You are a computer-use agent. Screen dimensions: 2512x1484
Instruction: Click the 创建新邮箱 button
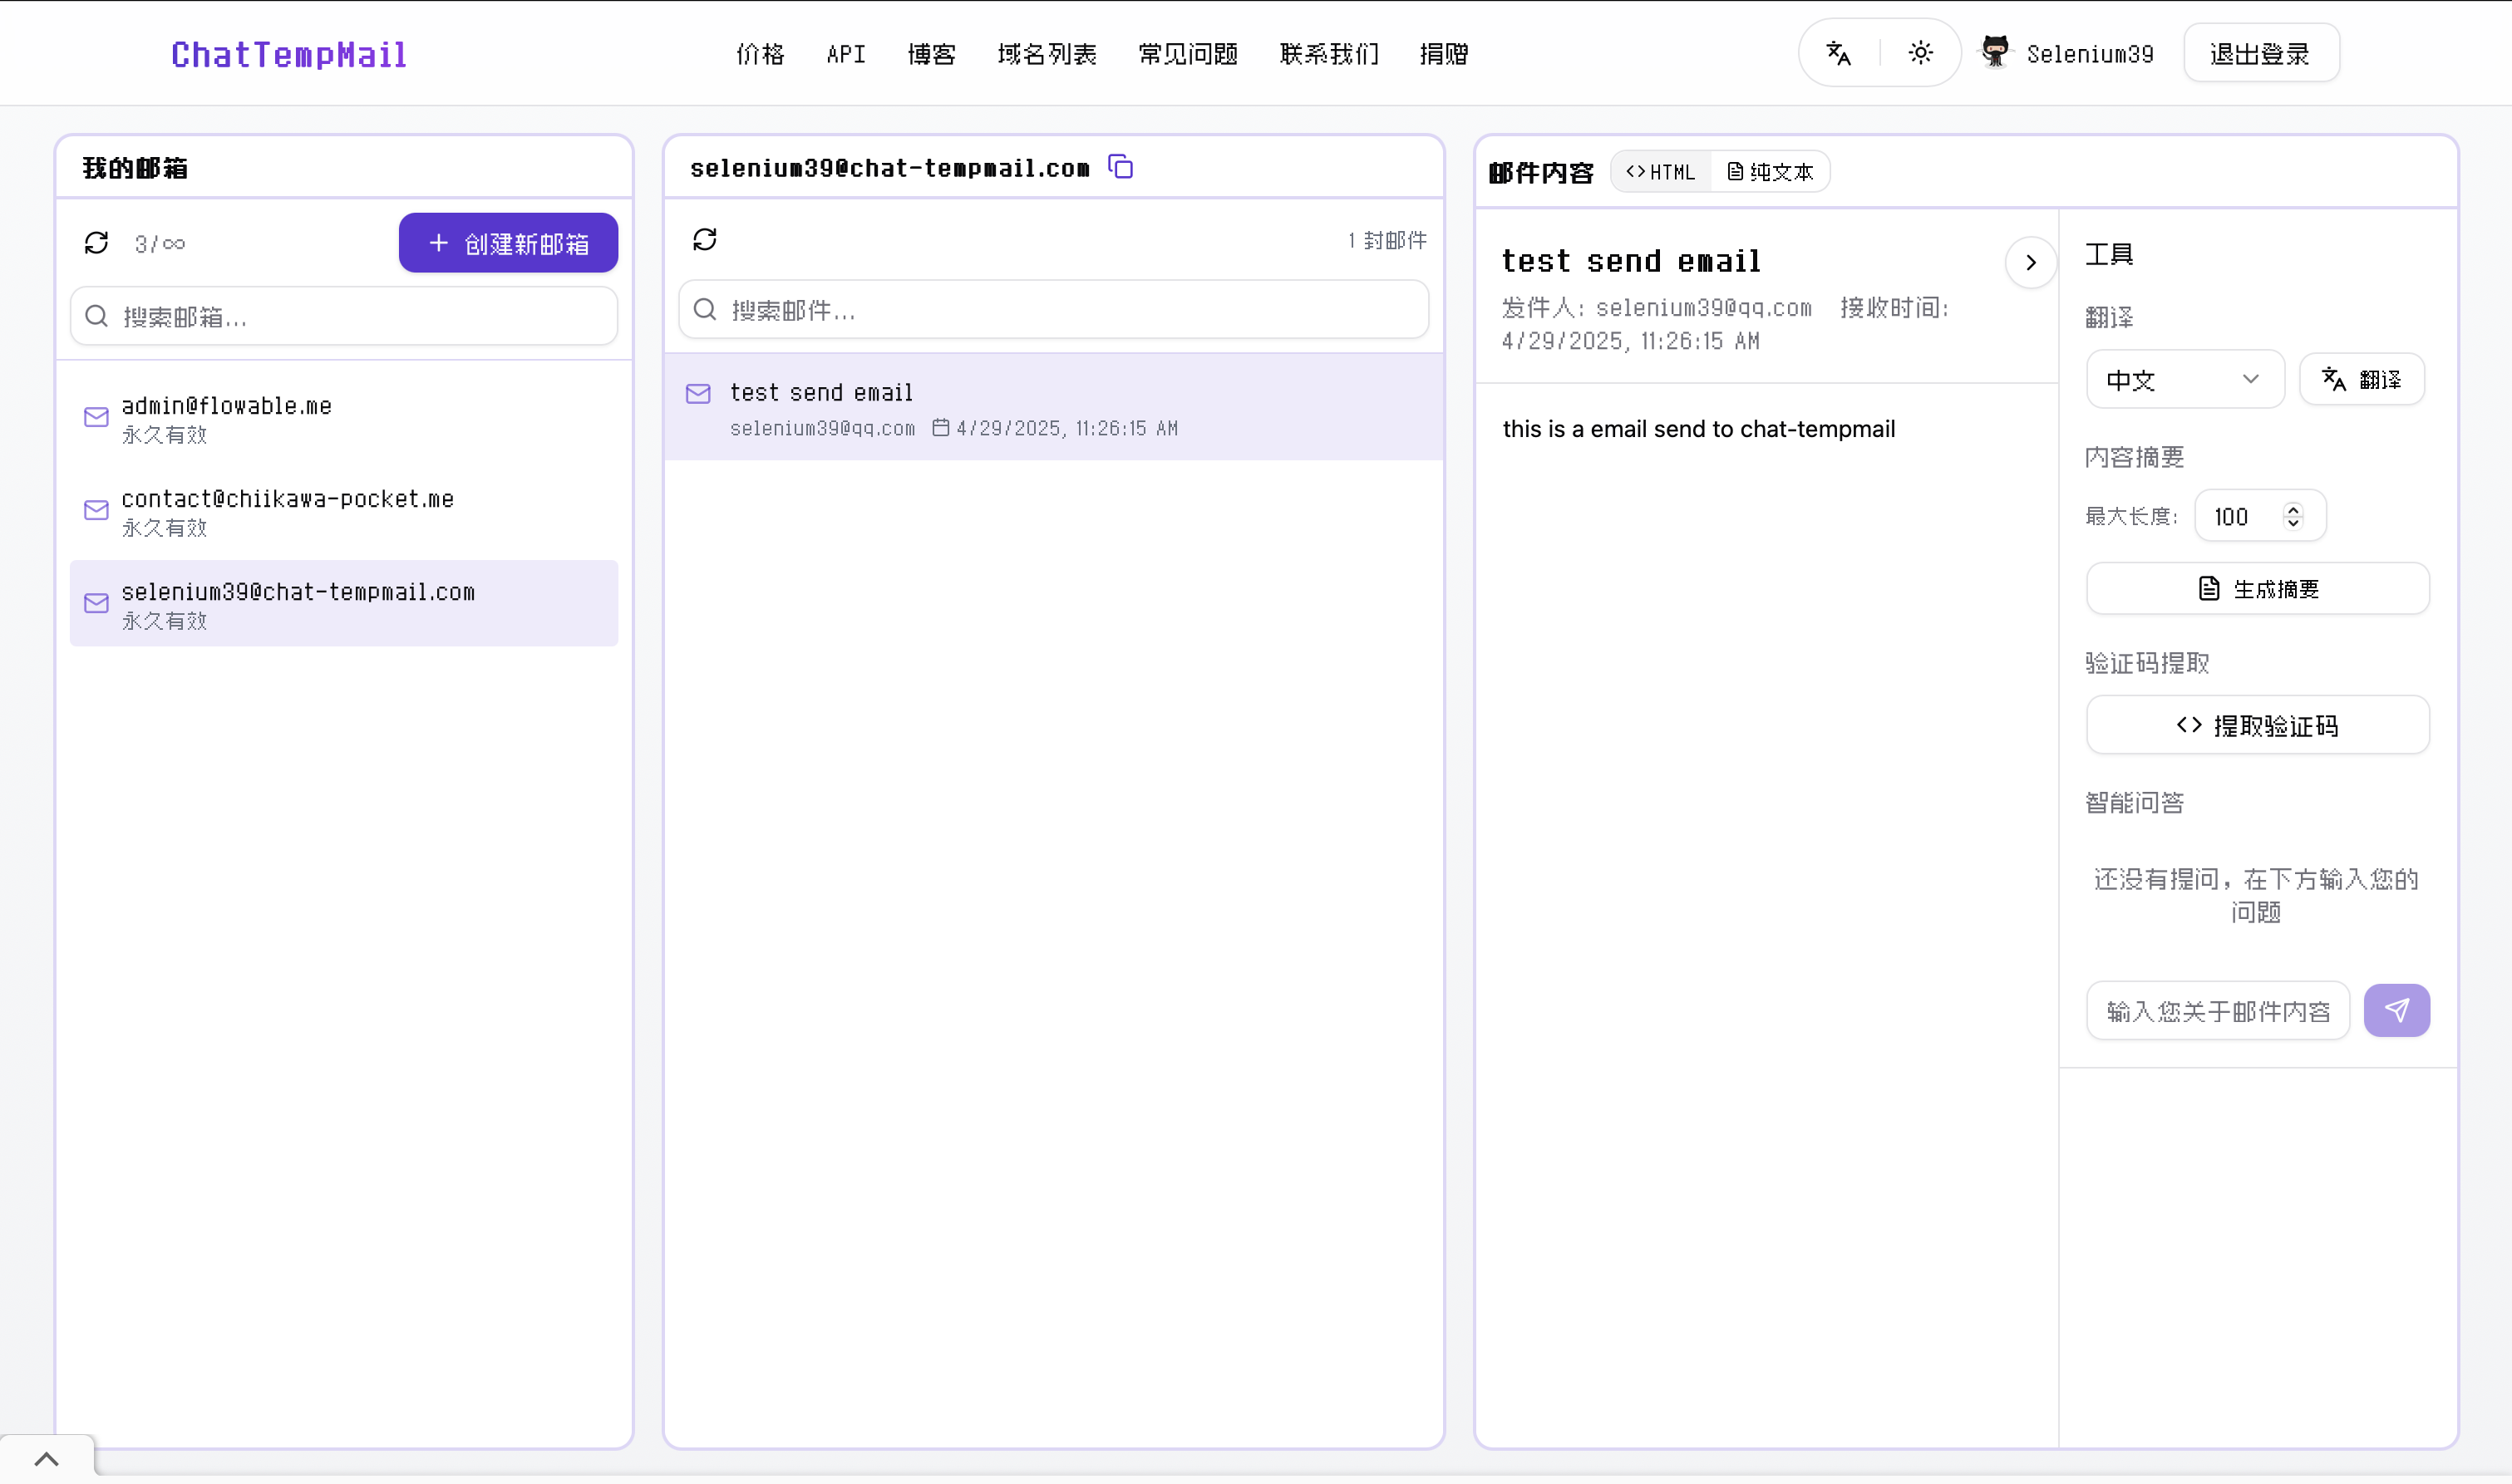508,243
